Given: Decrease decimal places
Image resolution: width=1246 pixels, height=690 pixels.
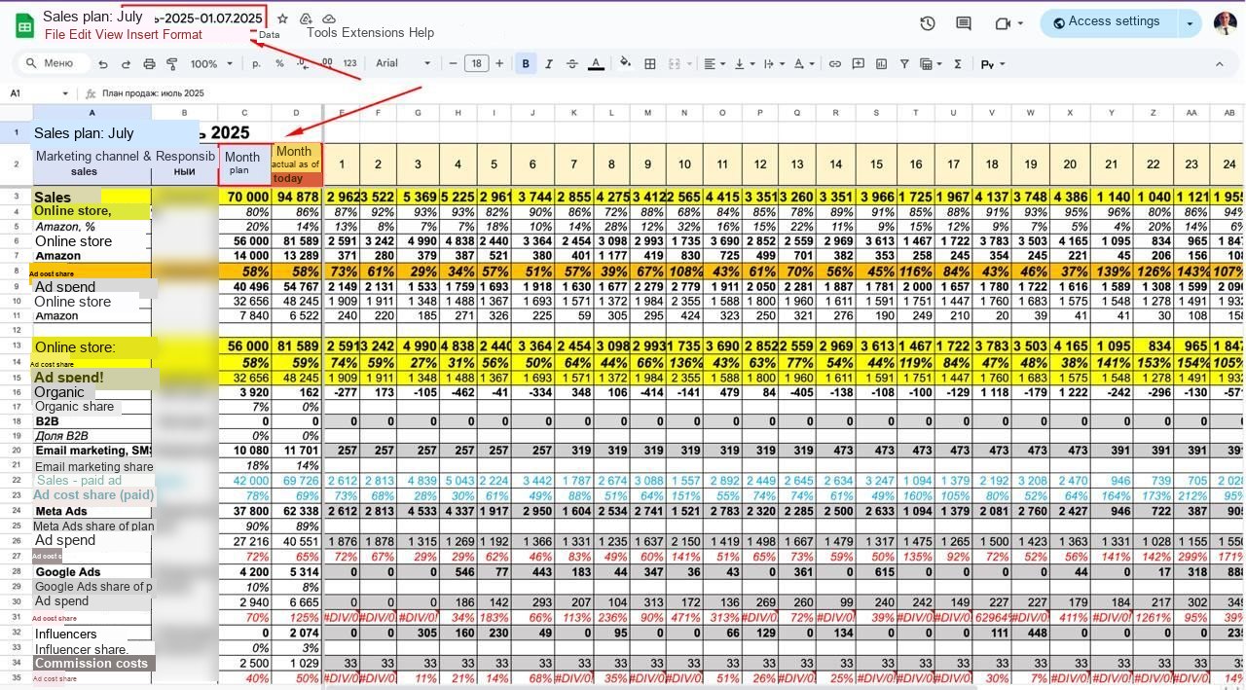Looking at the screenshot, I should pyautogui.click(x=303, y=64).
